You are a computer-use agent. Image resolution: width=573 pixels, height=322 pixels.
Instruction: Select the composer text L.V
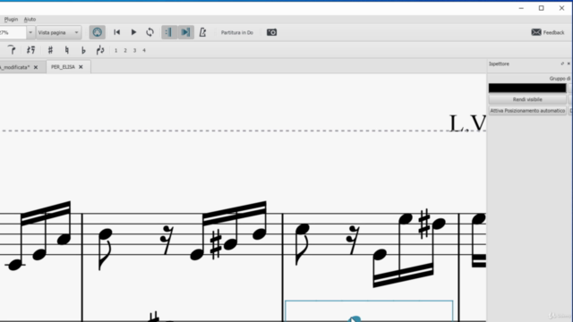tap(467, 123)
